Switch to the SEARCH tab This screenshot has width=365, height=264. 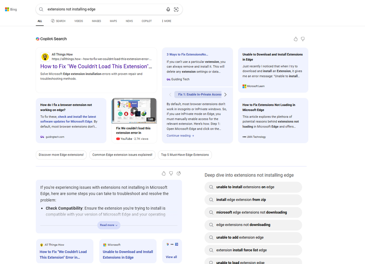point(58,21)
